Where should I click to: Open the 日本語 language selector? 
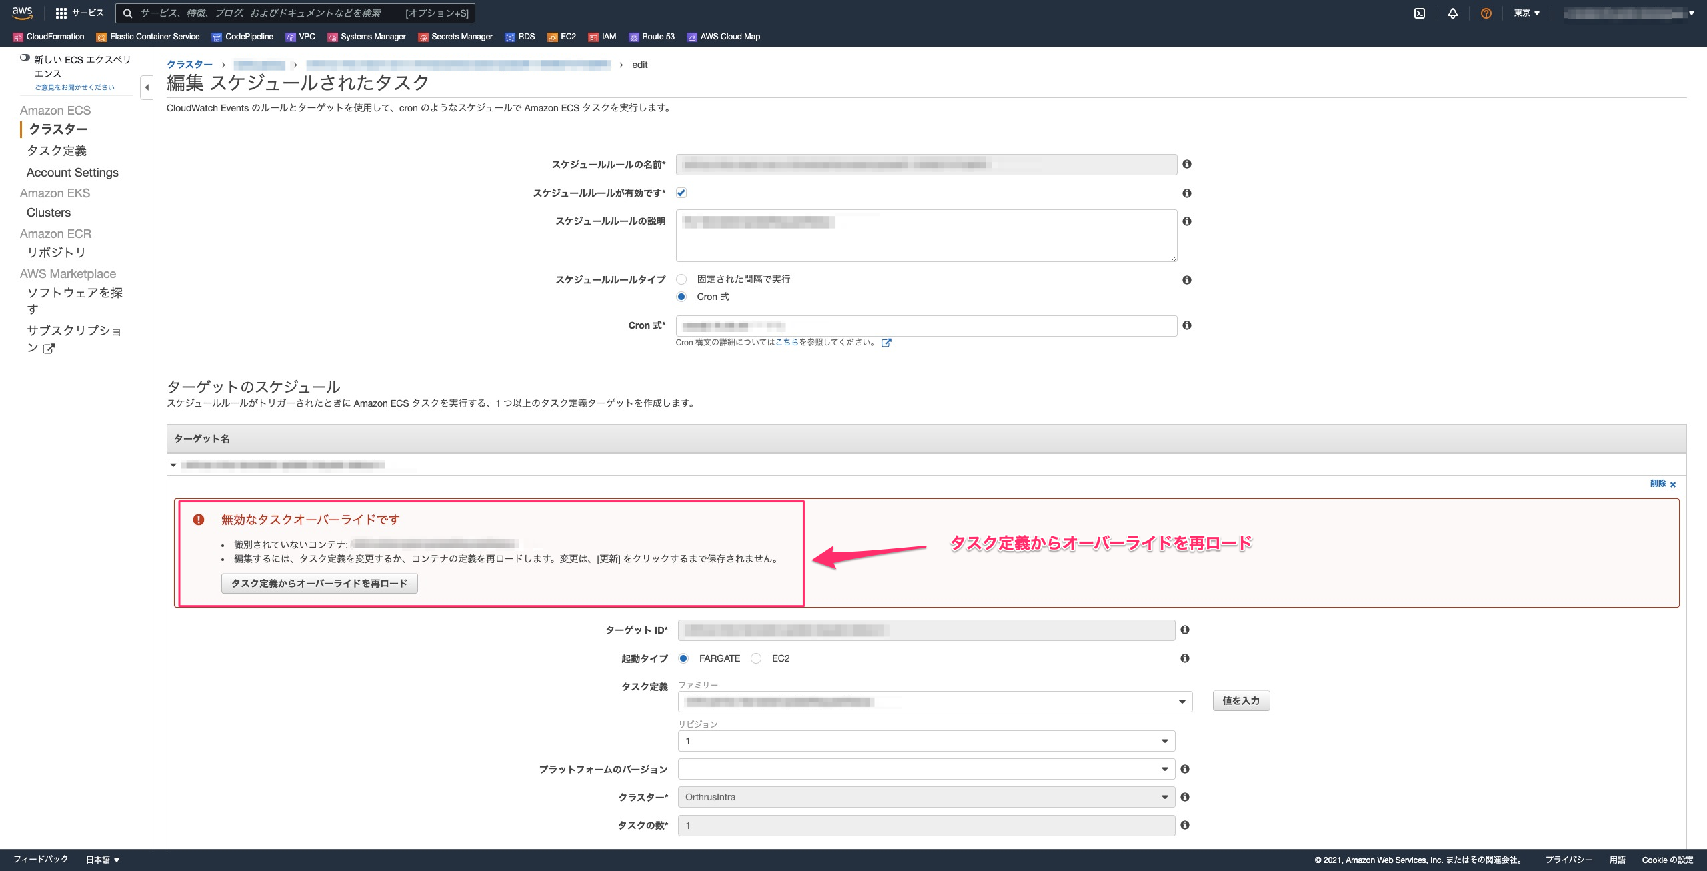[103, 860]
